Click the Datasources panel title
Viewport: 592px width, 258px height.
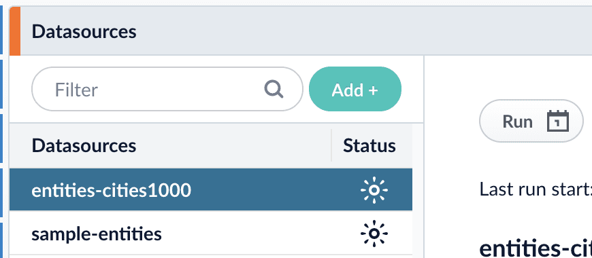click(x=84, y=31)
